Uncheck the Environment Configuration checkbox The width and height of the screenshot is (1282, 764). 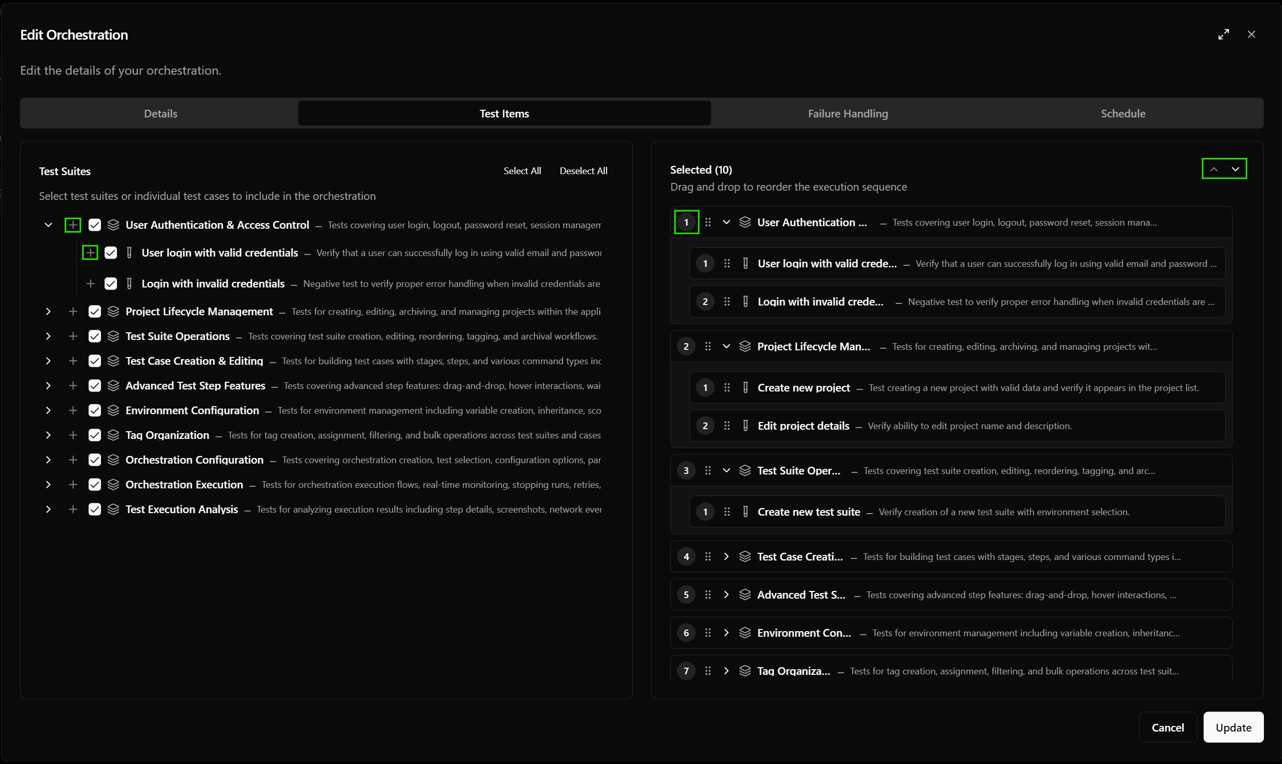[x=95, y=411]
